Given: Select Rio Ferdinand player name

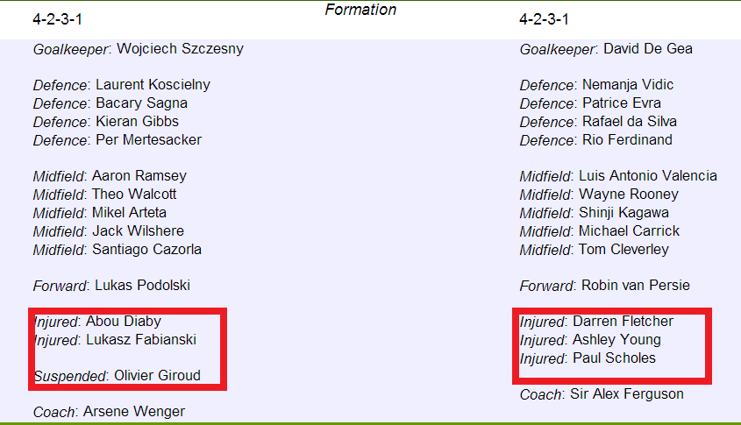Looking at the screenshot, I should click(x=627, y=140).
